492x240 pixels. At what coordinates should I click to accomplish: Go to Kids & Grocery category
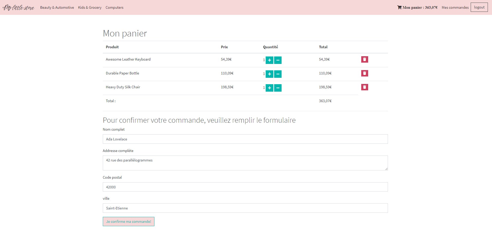pyautogui.click(x=90, y=7)
